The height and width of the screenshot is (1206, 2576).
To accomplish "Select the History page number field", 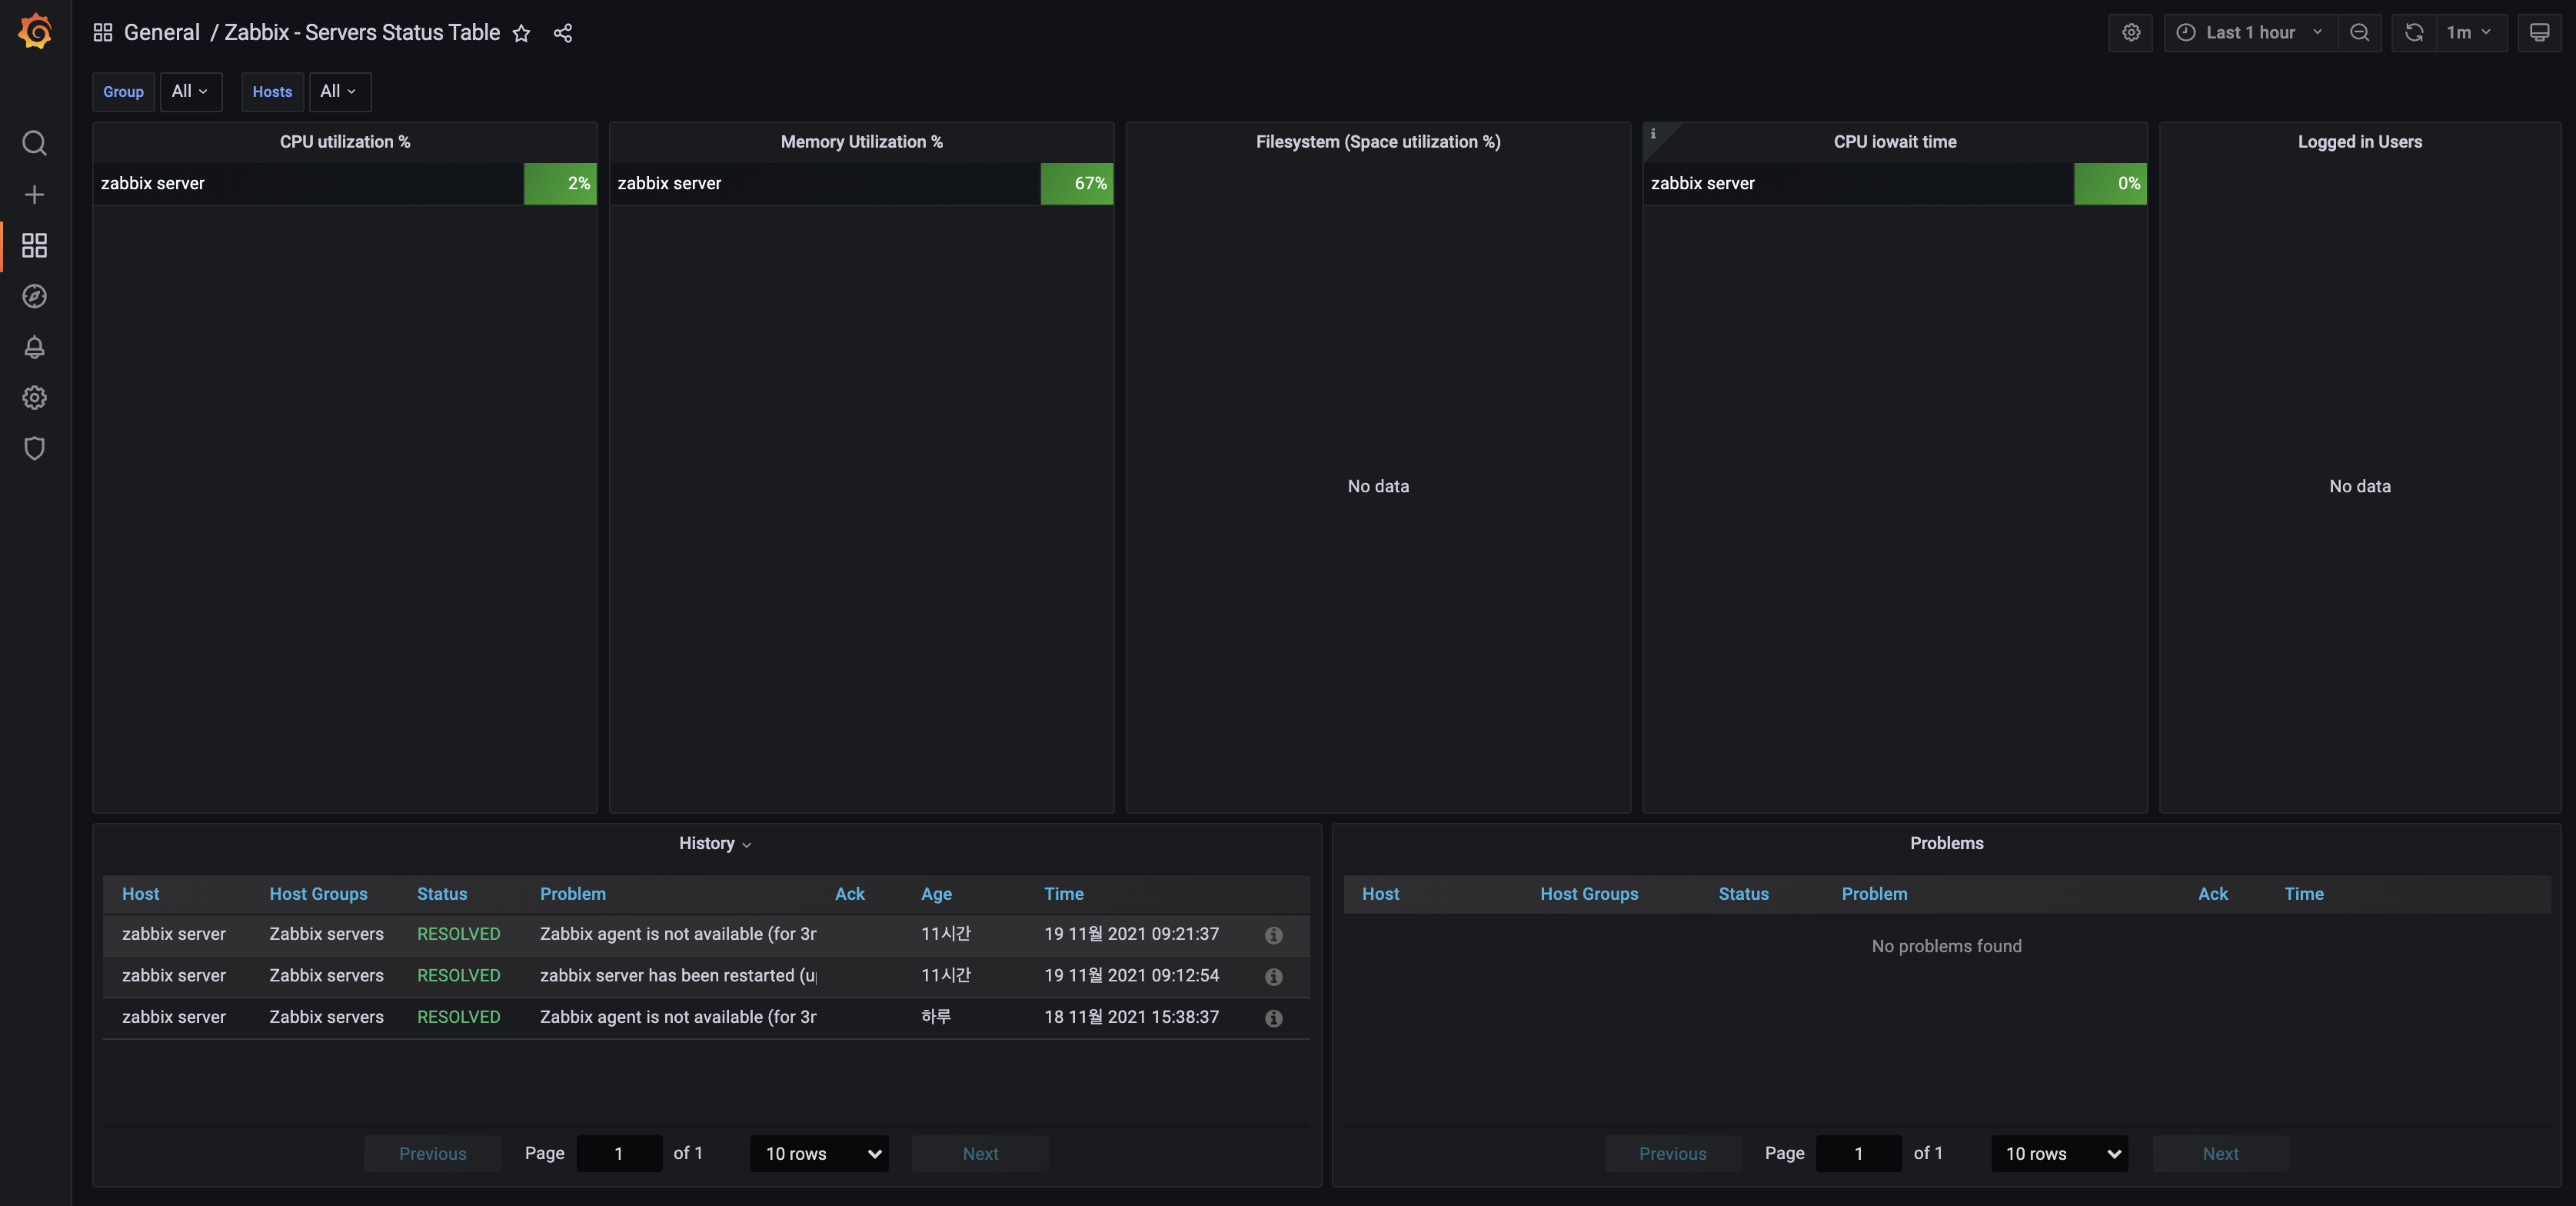I will (619, 1153).
